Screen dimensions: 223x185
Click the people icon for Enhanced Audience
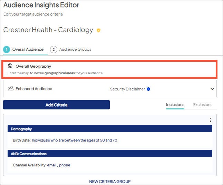[10, 89]
